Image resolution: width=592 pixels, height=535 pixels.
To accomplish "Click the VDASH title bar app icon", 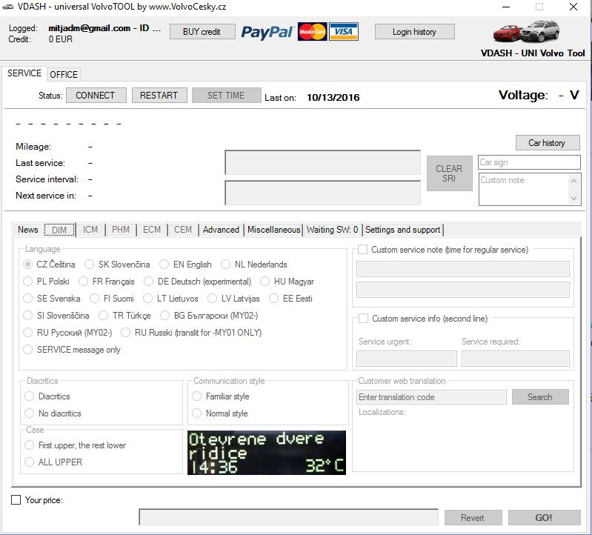I will 8,7.
